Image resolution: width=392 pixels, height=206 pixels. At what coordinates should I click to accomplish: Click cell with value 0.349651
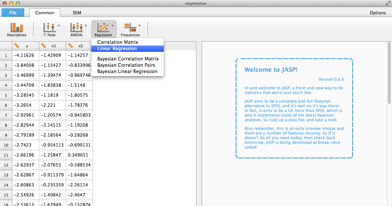point(79,155)
